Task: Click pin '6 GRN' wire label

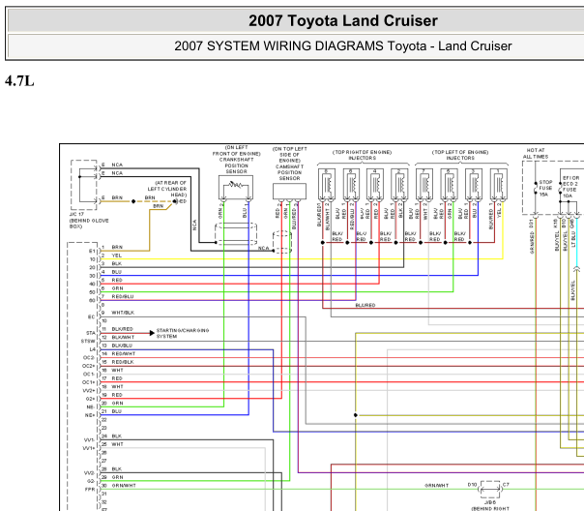Action: click(x=112, y=288)
